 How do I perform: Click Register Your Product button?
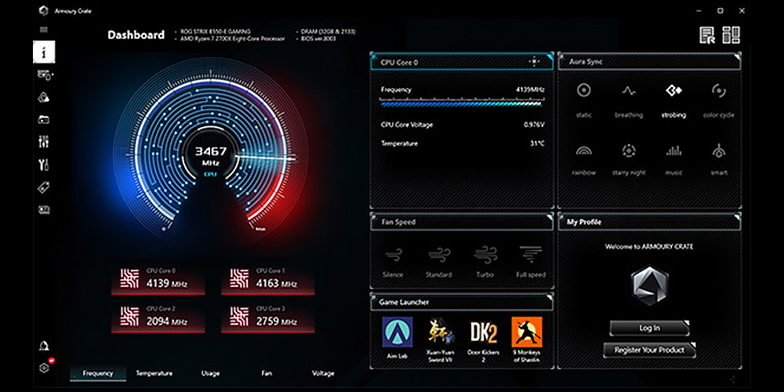649,350
